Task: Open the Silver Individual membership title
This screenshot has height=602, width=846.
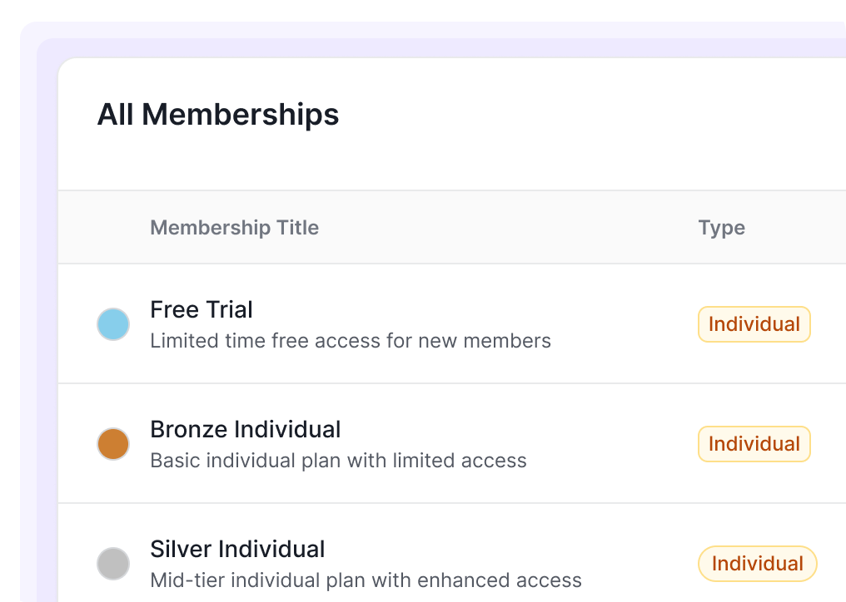Action: tap(237, 550)
